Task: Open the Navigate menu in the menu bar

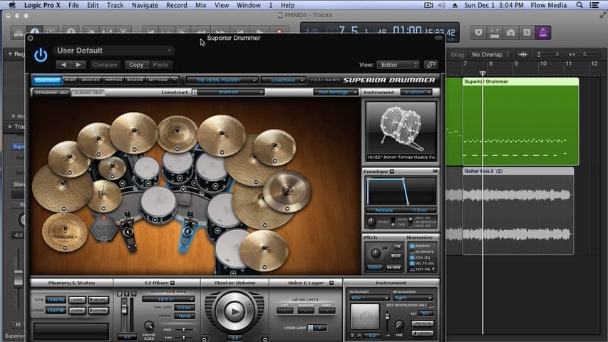Action: click(x=145, y=5)
